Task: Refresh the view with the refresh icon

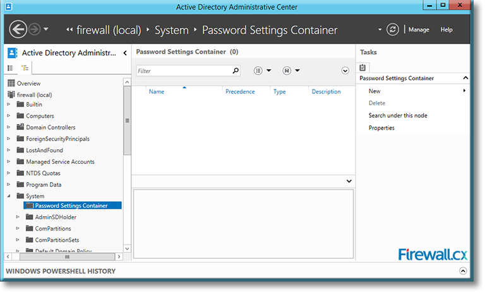Action: [x=393, y=30]
